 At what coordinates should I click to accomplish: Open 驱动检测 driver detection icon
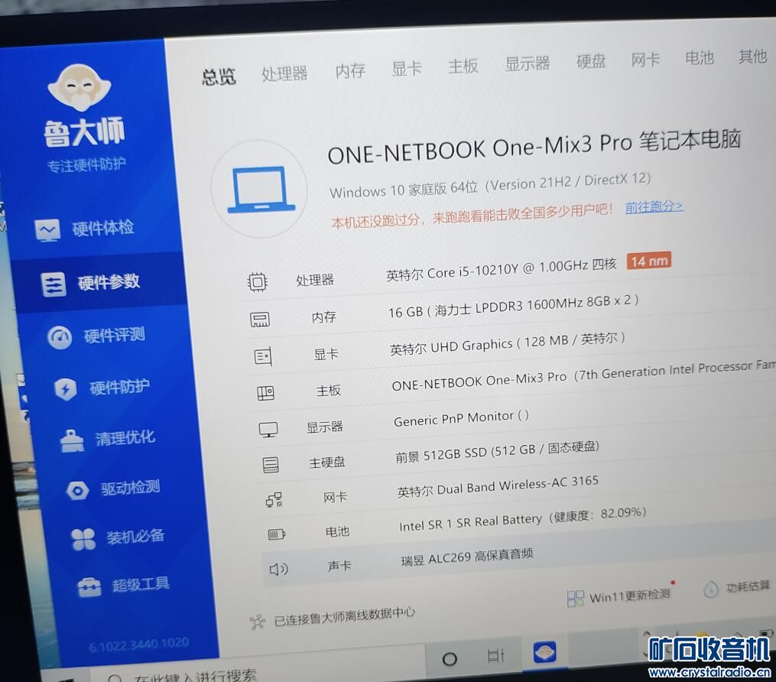[78, 491]
